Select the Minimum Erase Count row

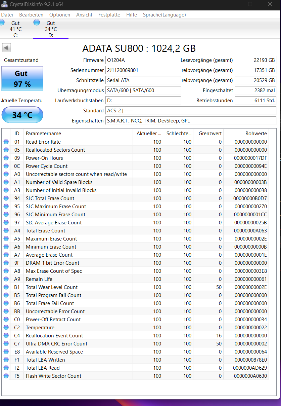pos(135,247)
